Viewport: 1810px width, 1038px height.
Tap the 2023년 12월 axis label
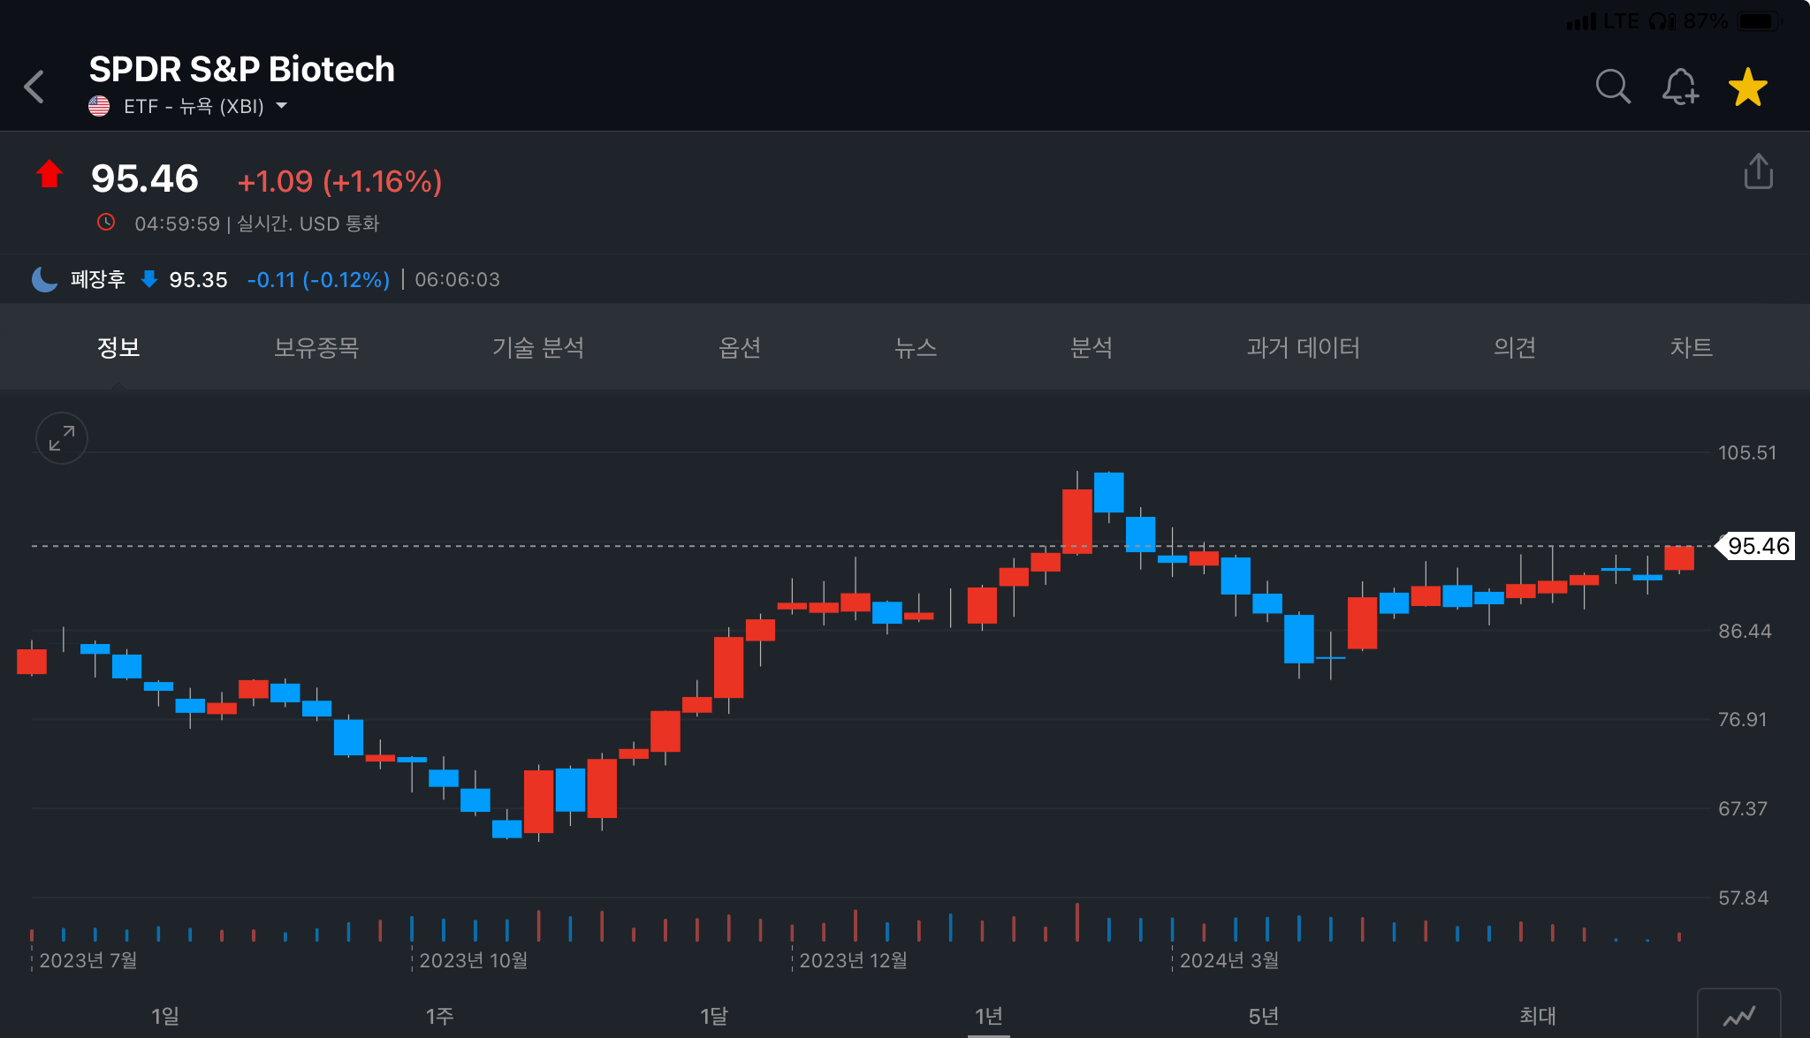pos(854,960)
